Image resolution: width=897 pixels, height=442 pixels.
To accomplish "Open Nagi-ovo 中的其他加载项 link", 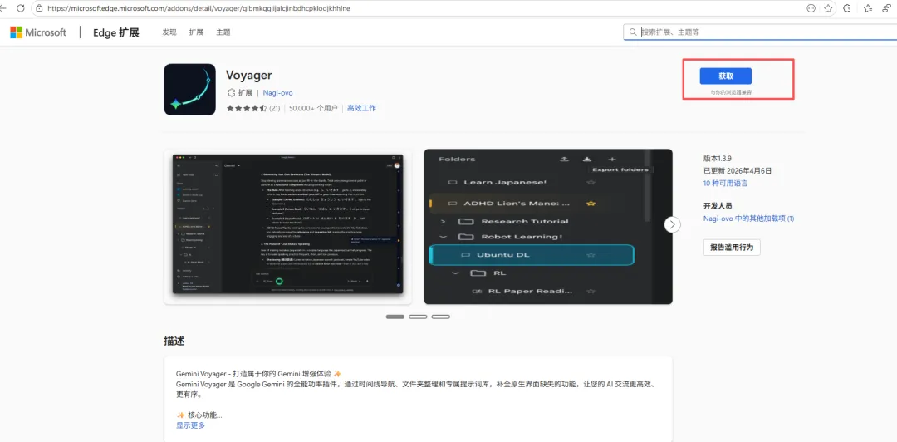I will pyautogui.click(x=749, y=219).
